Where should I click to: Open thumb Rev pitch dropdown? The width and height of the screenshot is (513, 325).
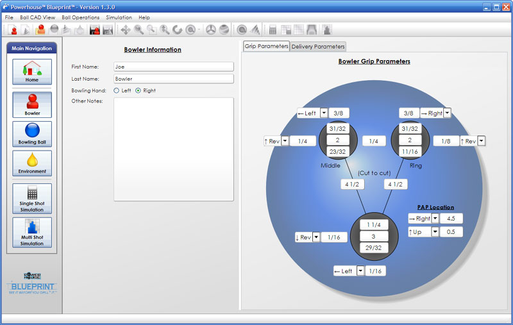click(x=316, y=237)
